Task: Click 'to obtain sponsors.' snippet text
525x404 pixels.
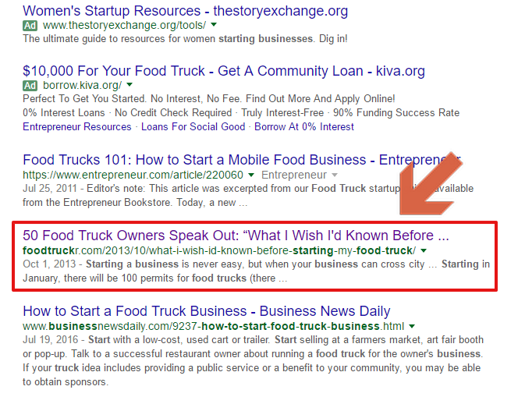Action: (66, 382)
